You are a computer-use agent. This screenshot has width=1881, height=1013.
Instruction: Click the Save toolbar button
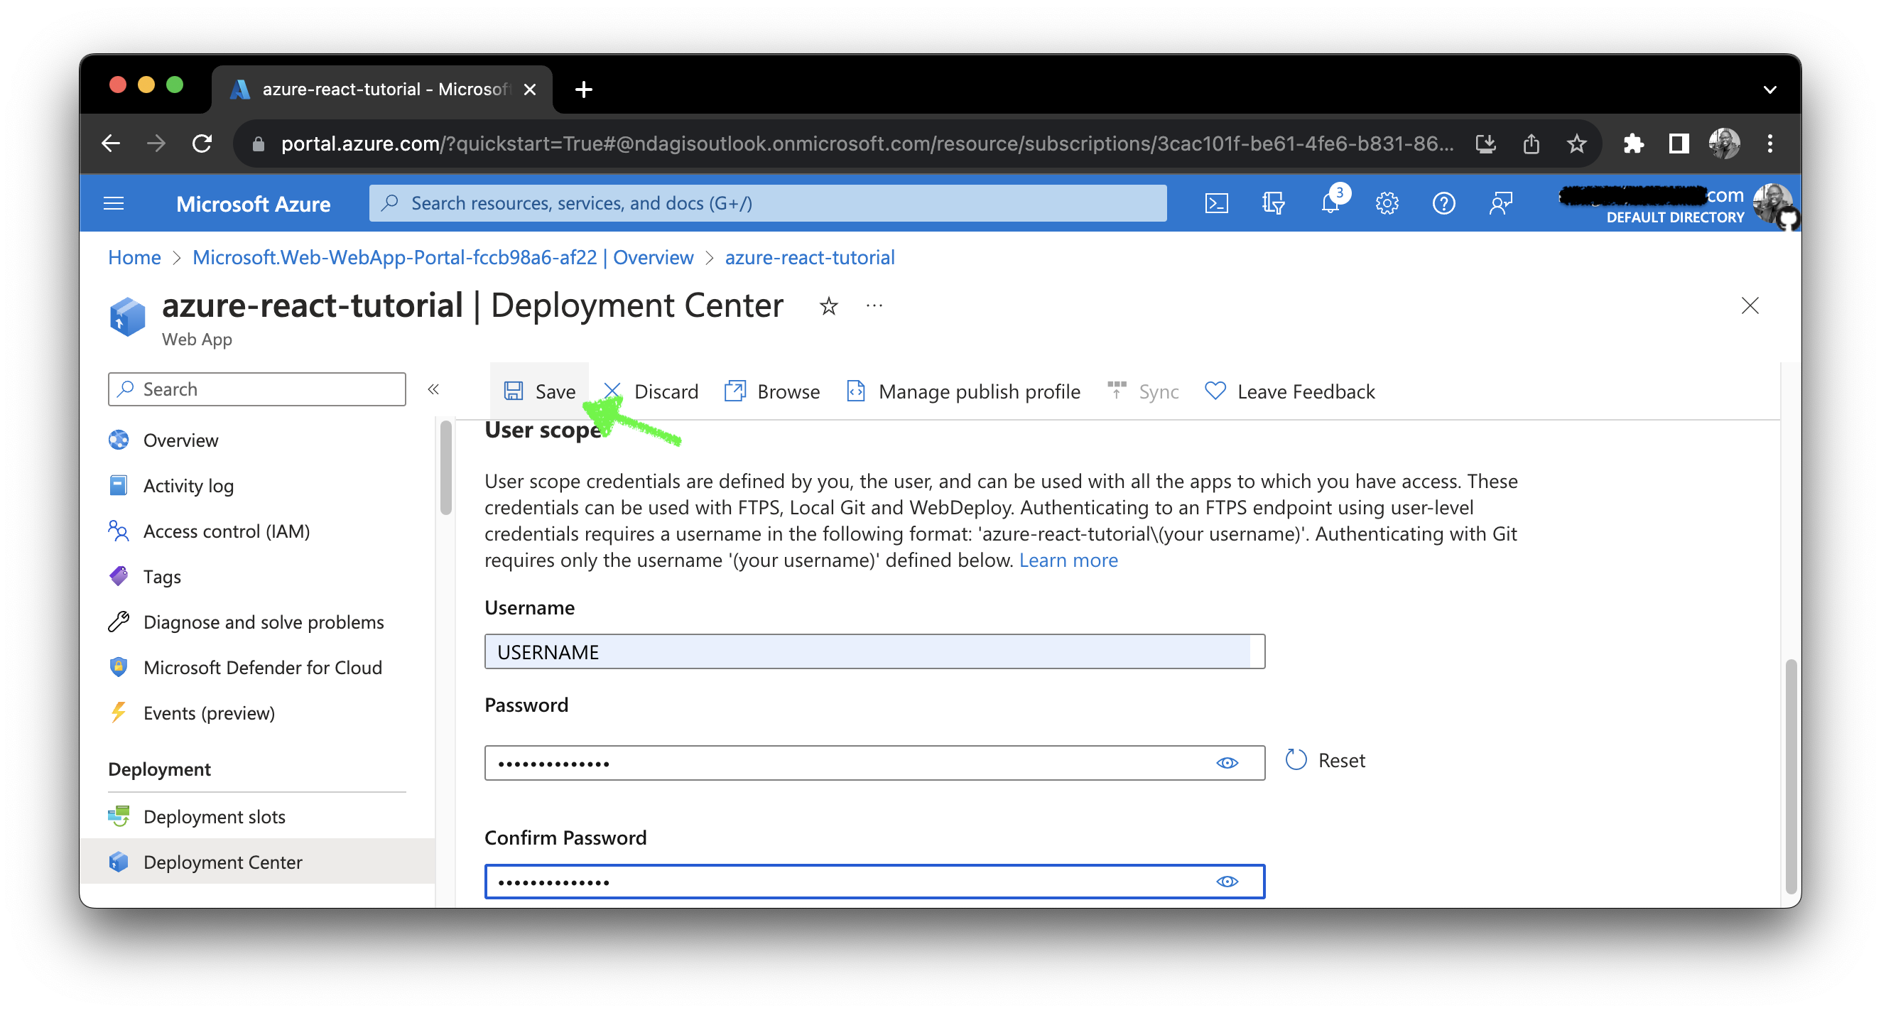[540, 391]
